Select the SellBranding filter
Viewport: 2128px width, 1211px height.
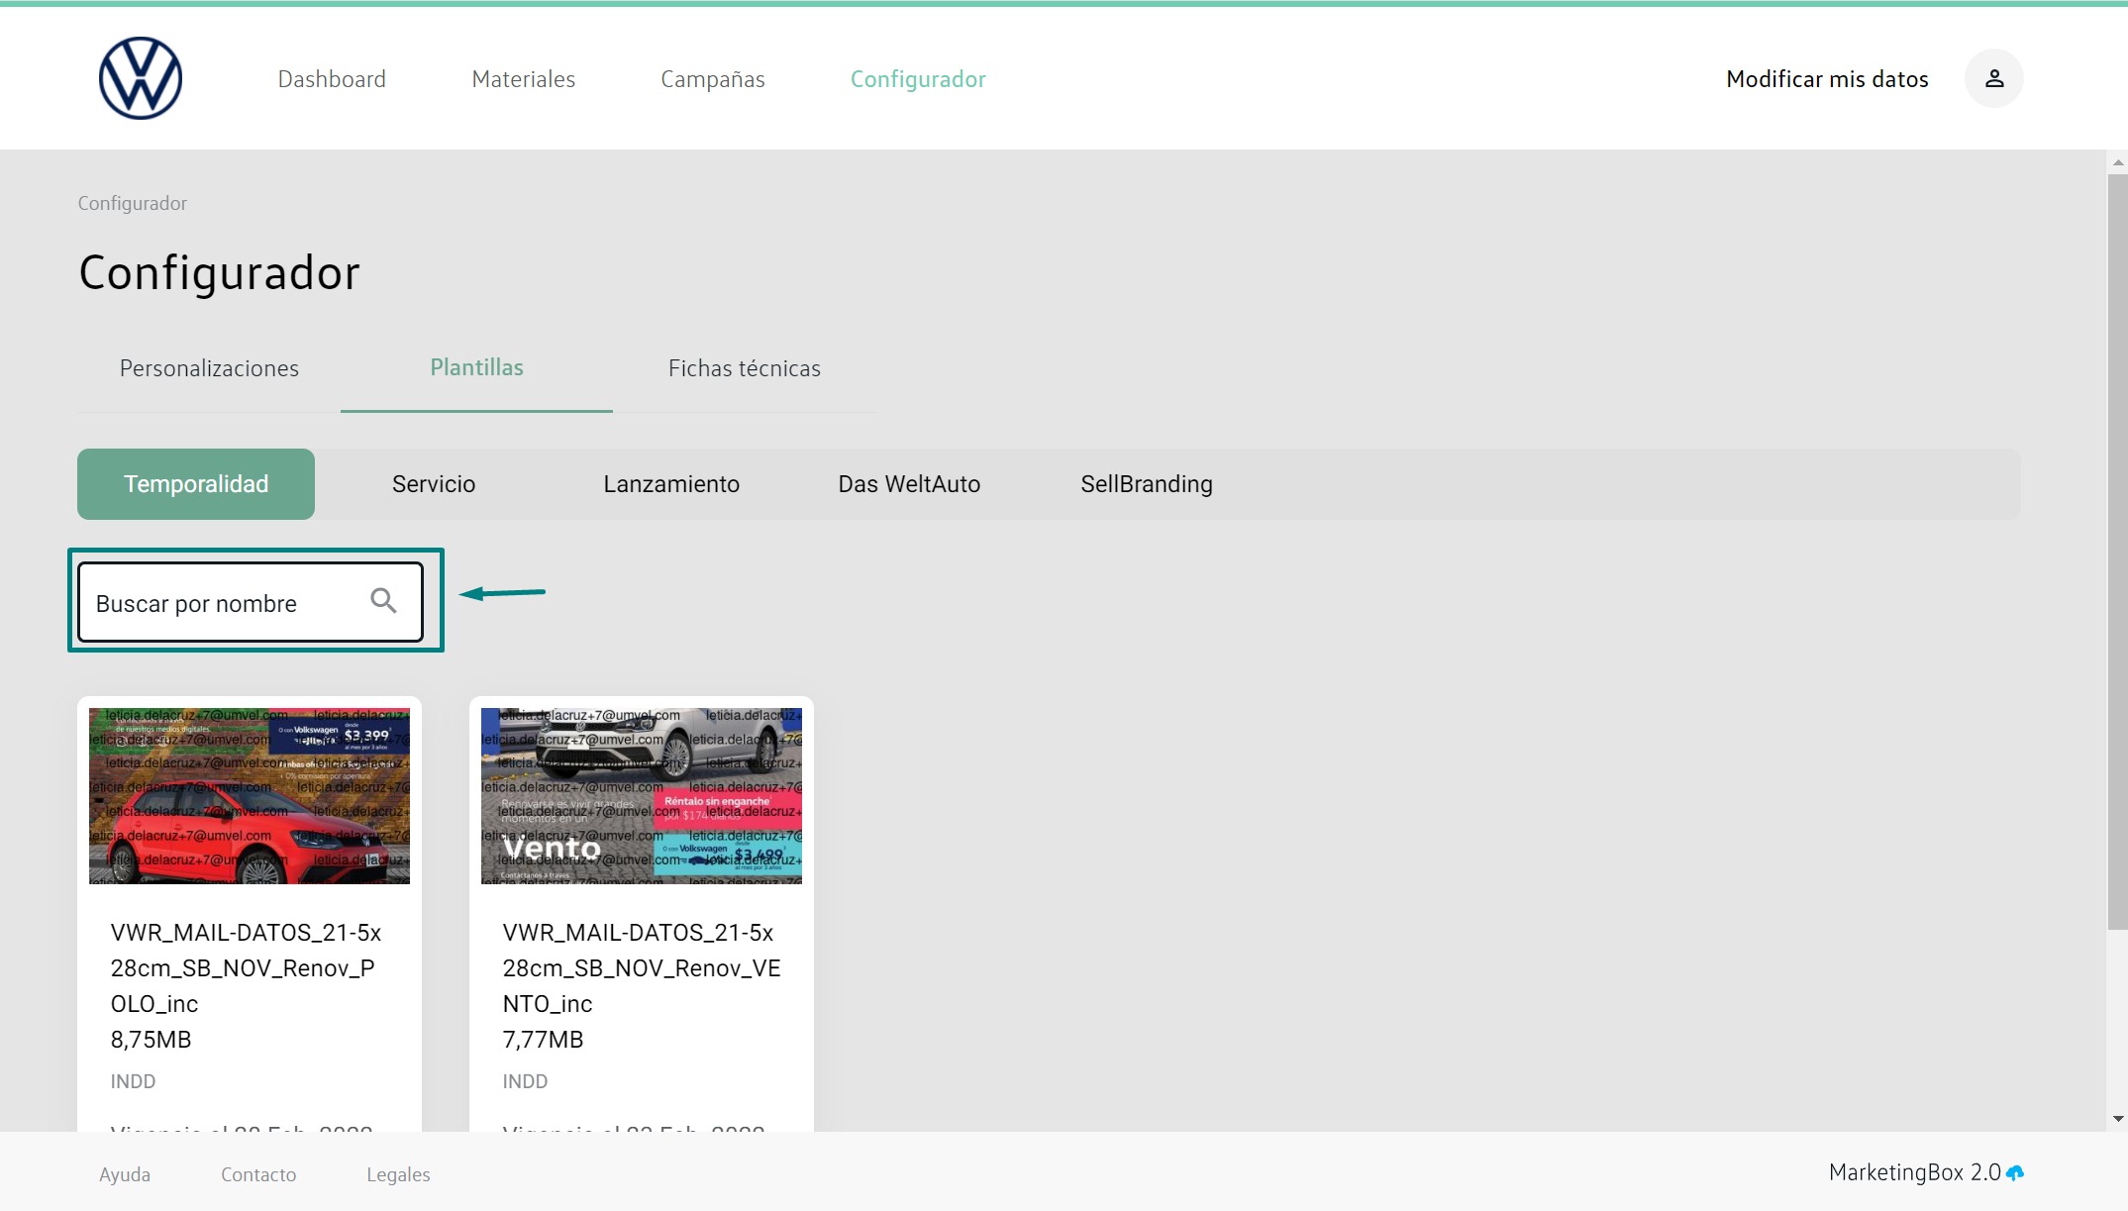1146,484
